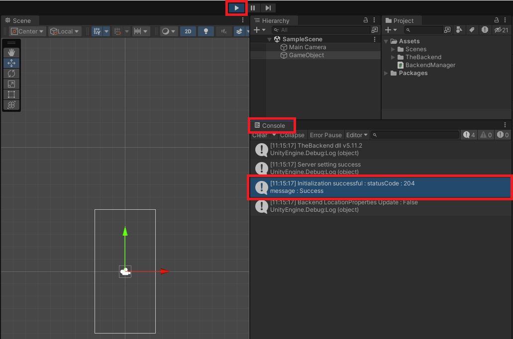Select the combined Transform tool

coord(11,105)
